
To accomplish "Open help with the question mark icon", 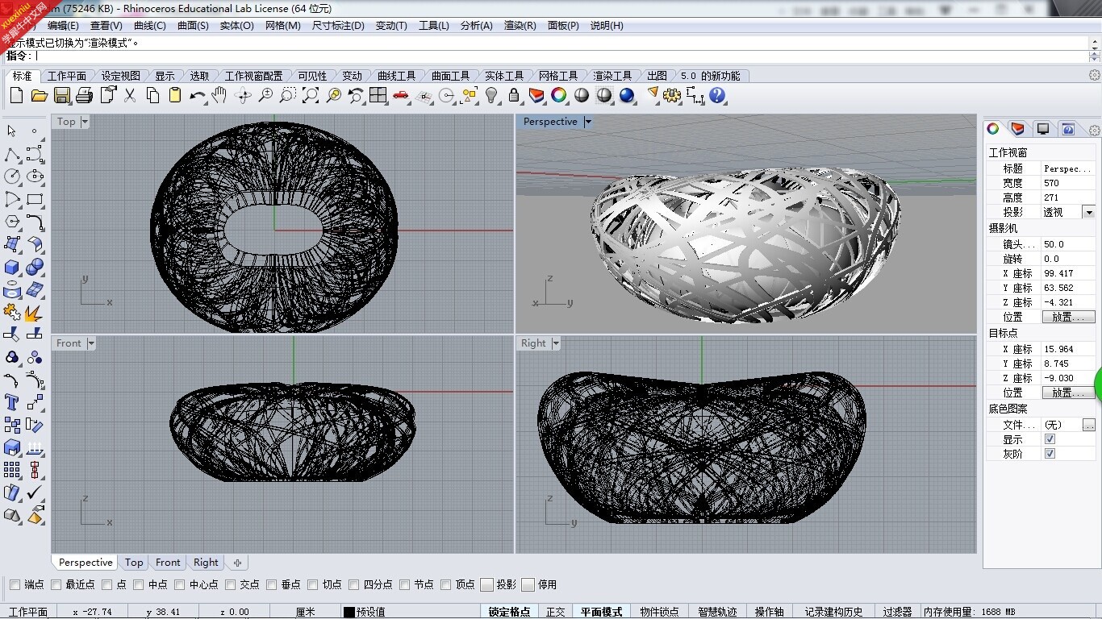I will [717, 95].
